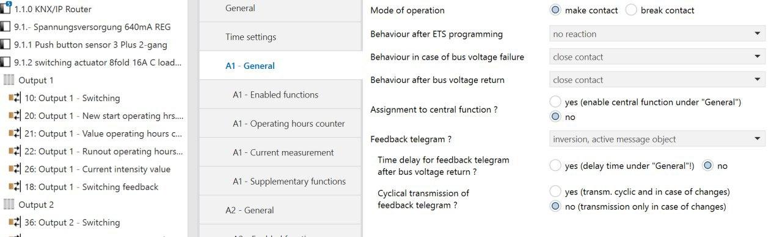Image resolution: width=782 pixels, height=237 pixels.
Task: Open Behaviour in case of bus voltage failure dropdown
Action: coord(657,57)
